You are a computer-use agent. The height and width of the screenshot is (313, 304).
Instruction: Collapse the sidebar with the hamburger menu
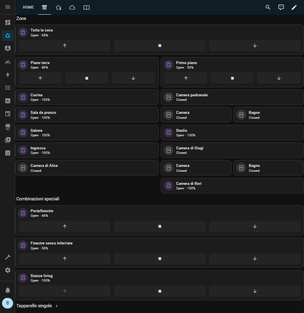[7, 7]
